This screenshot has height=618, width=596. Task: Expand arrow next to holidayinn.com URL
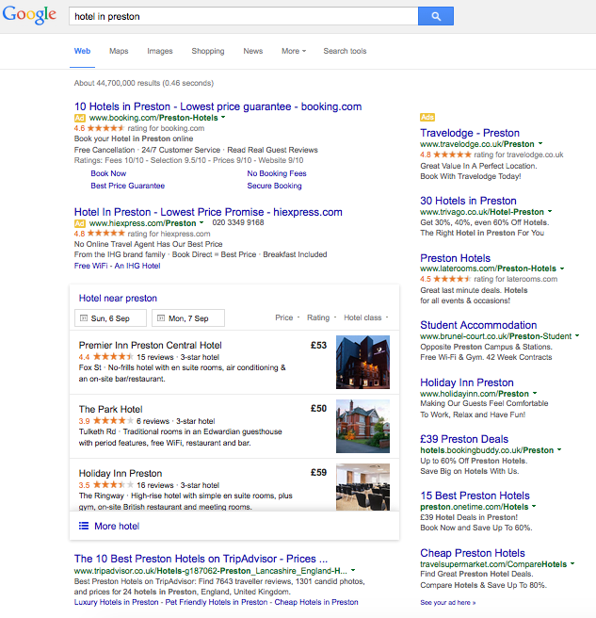(x=535, y=393)
